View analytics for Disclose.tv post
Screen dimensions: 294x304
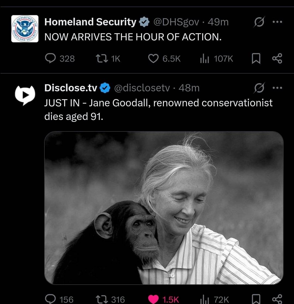click(205, 299)
